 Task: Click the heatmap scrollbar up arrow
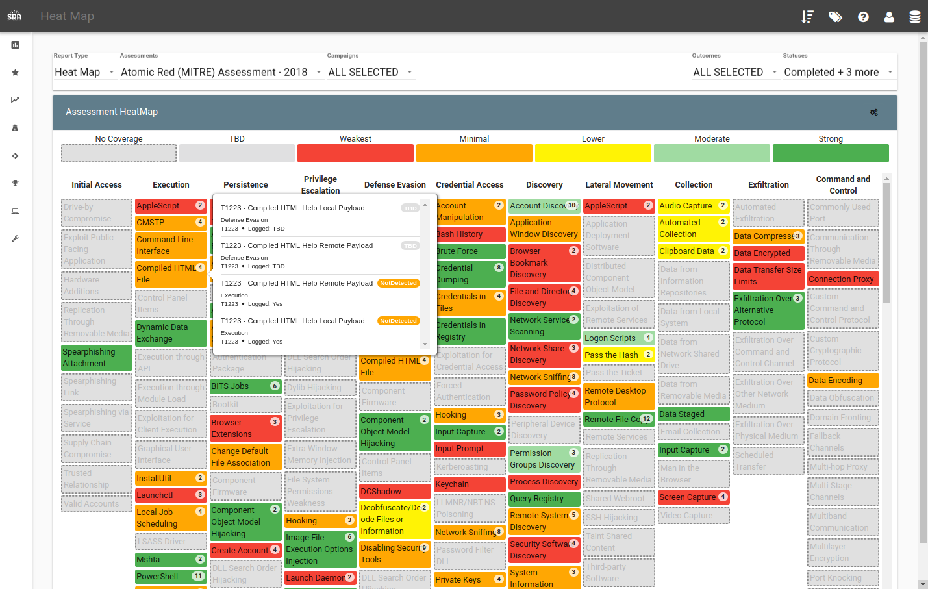[x=886, y=179]
